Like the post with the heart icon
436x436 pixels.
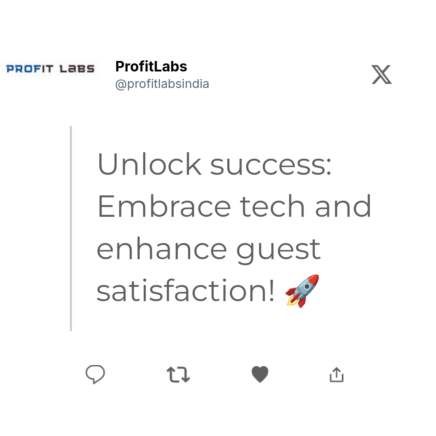point(260,374)
